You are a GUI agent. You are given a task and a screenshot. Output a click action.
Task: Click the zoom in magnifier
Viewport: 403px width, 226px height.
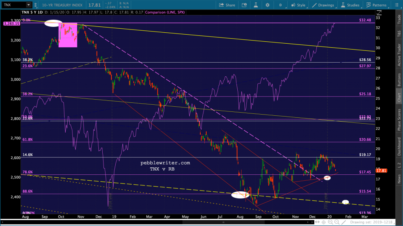(x=330, y=222)
